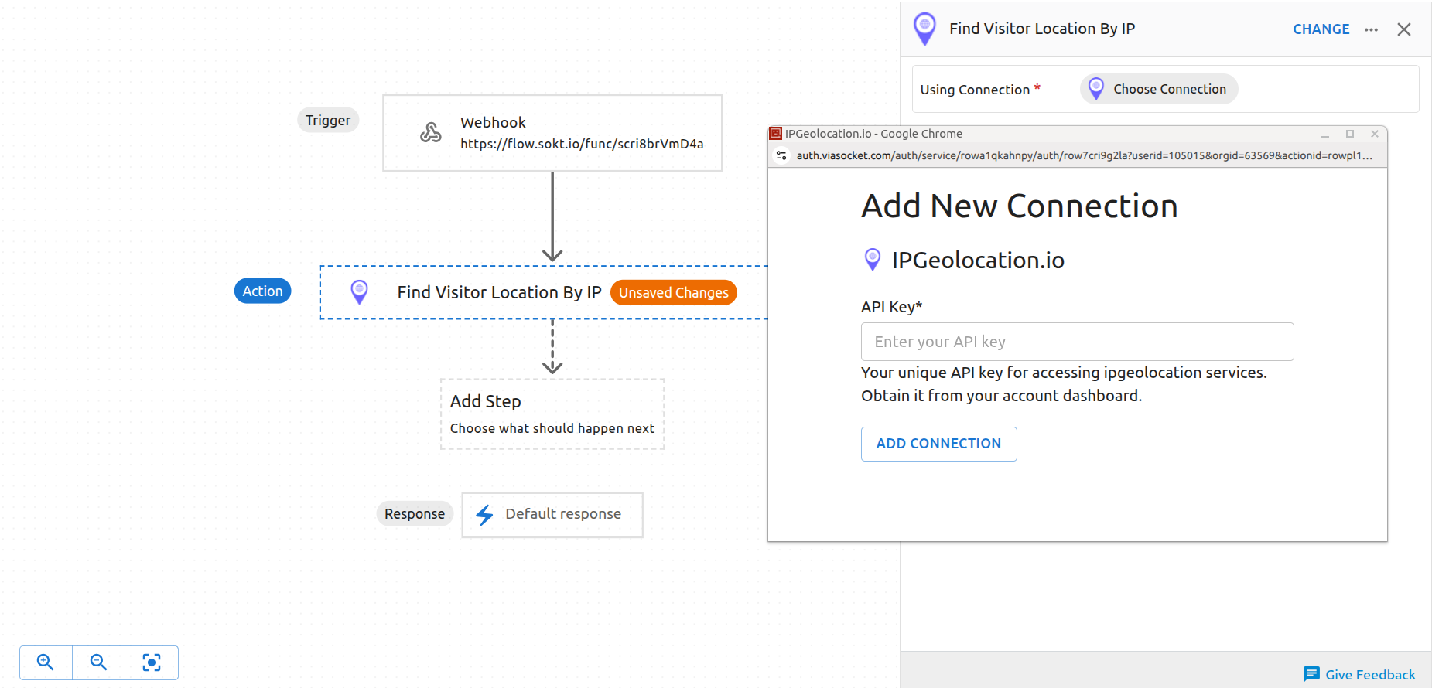1432x688 pixels.
Task: Click the popup title bar text
Action: click(x=873, y=134)
